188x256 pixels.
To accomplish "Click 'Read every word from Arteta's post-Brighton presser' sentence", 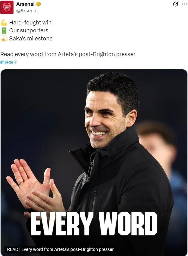I will click(x=68, y=54).
